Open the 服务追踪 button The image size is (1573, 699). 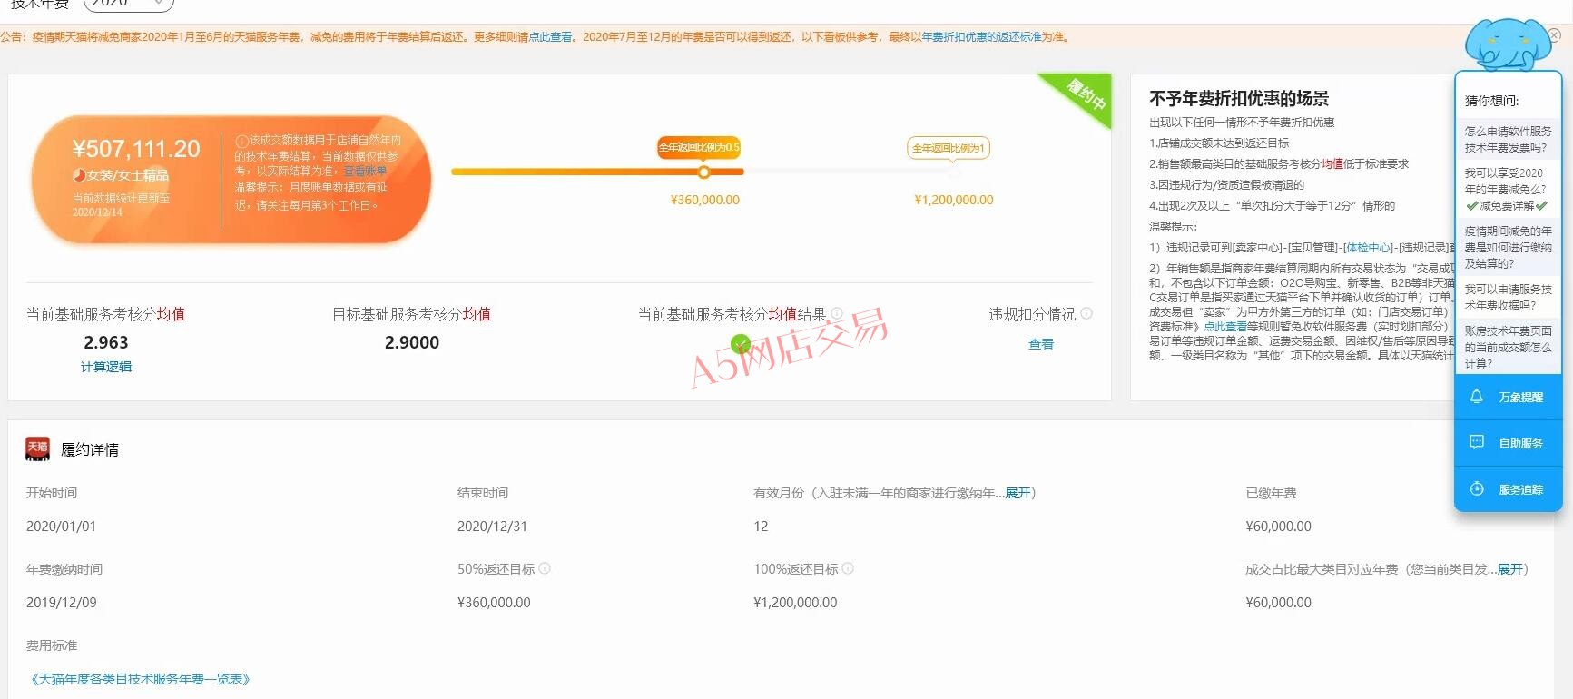click(x=1508, y=489)
